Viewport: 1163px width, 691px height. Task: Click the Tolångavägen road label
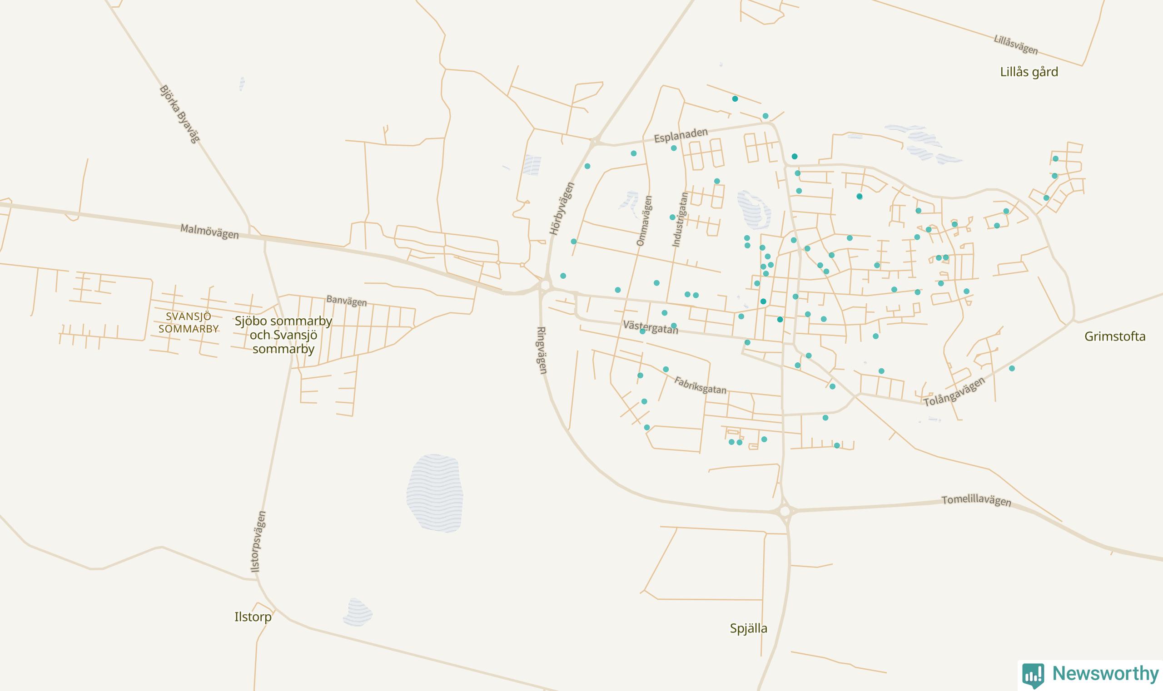pyautogui.click(x=954, y=392)
